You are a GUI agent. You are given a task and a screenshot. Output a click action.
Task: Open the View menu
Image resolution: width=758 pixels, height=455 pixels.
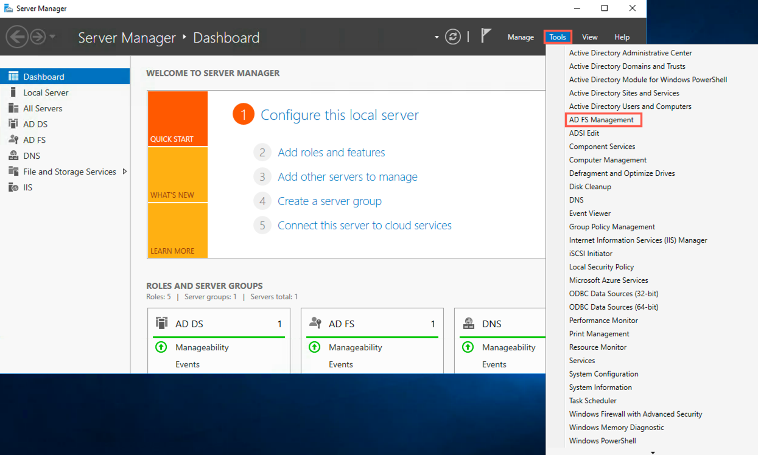(x=589, y=36)
